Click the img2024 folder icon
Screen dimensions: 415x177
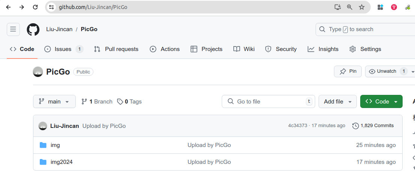[x=43, y=162]
